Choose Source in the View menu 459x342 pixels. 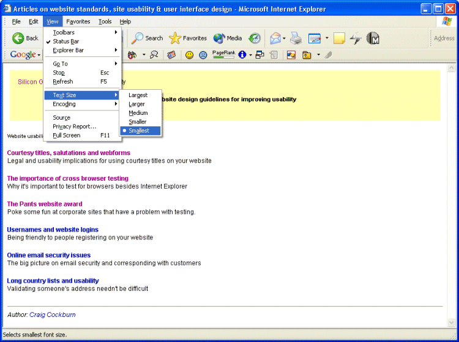pos(82,117)
